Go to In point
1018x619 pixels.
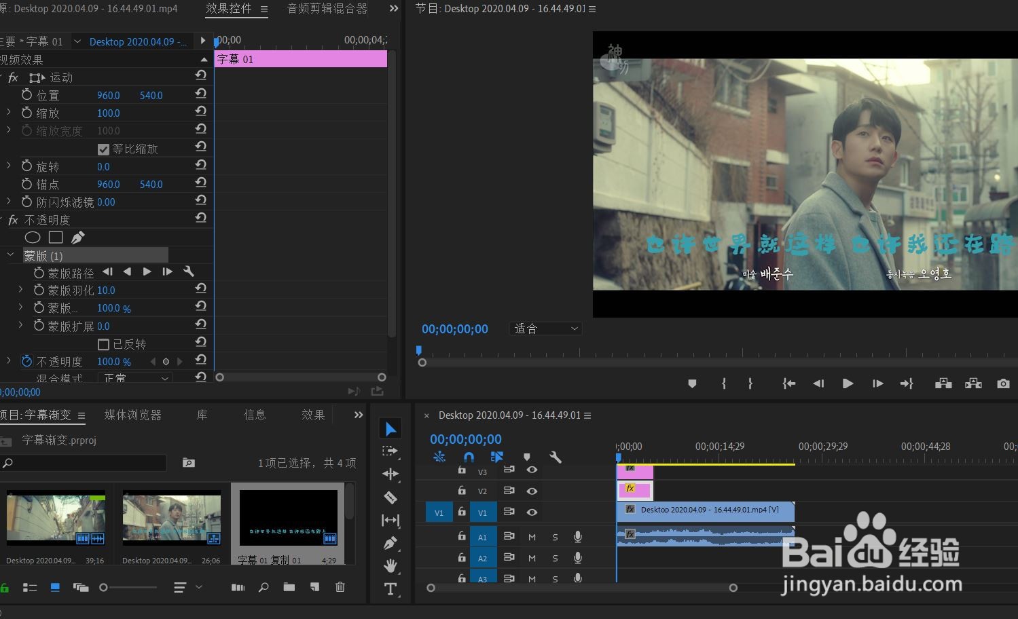pos(788,383)
